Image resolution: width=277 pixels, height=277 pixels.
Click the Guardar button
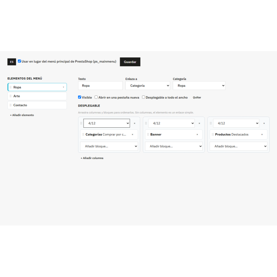coord(130,62)
